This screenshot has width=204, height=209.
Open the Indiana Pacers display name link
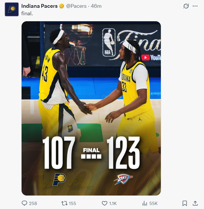coord(39,6)
